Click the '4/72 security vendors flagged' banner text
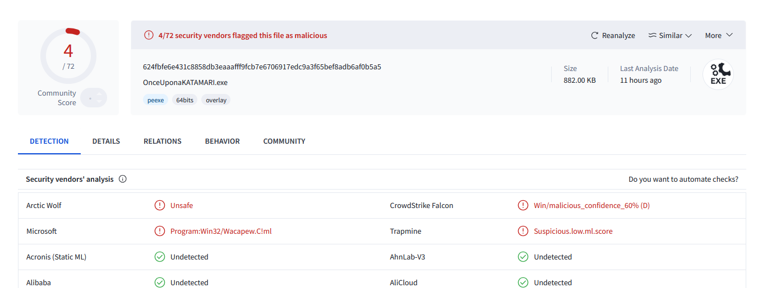This screenshot has height=288, width=767. coord(243,35)
